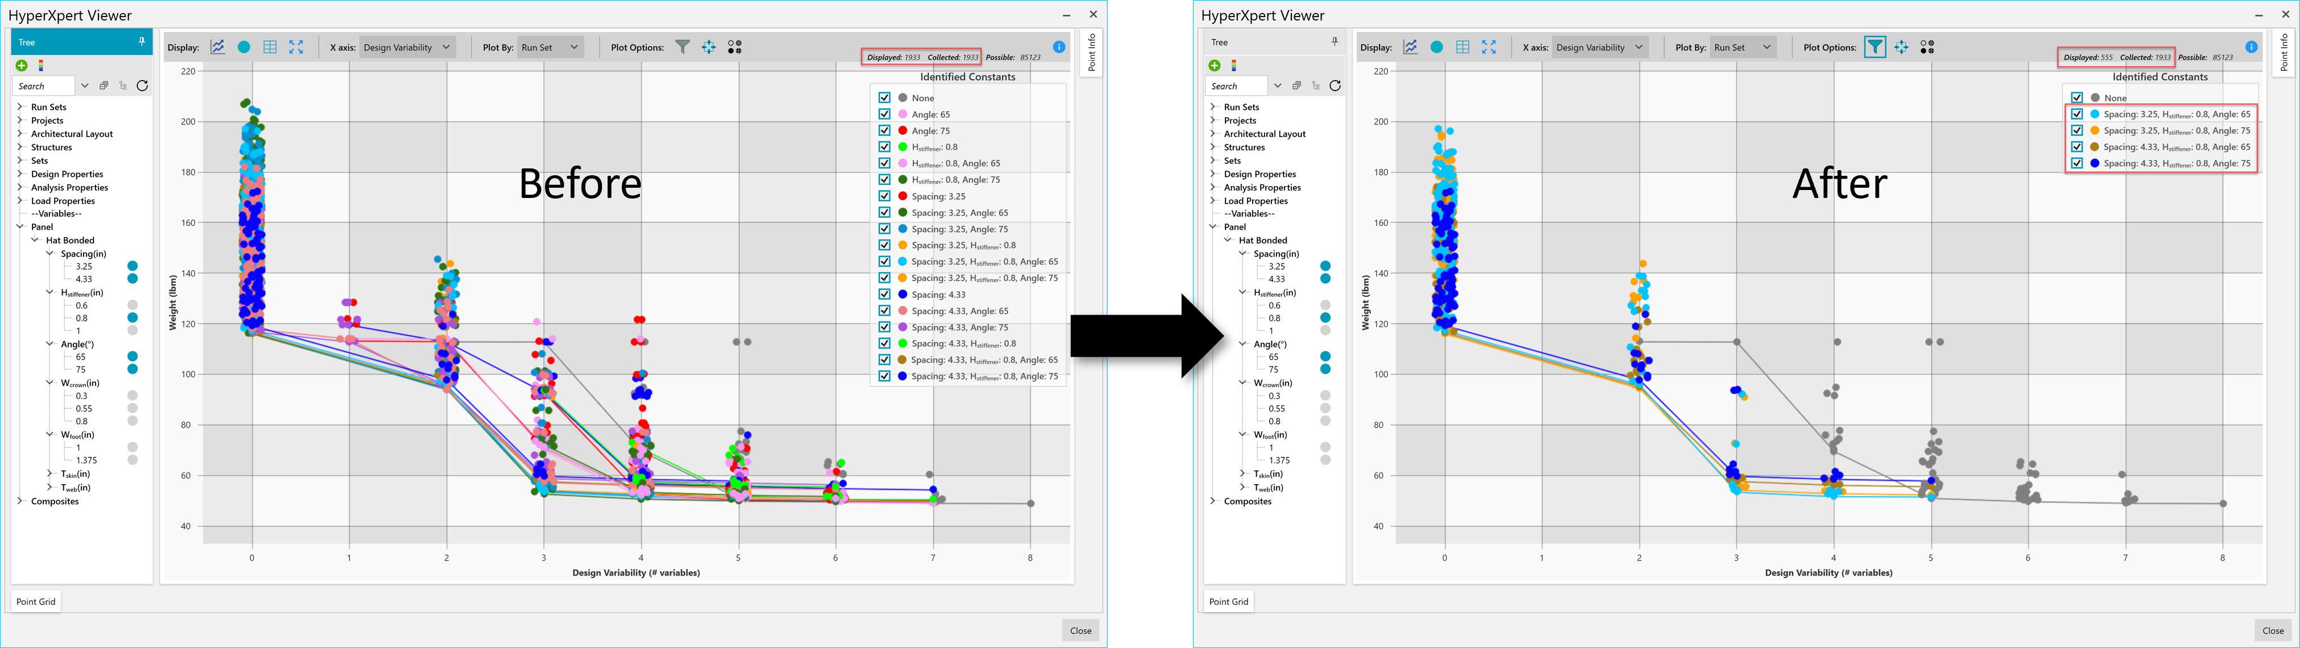Open the Plot By dropdown in After window

pyautogui.click(x=1744, y=47)
